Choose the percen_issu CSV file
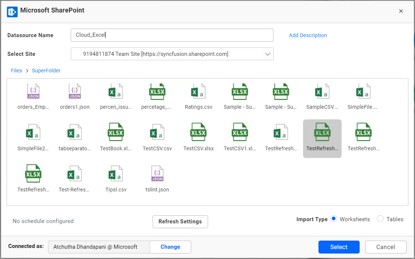Screen dimensions: 415x259 (x=116, y=97)
